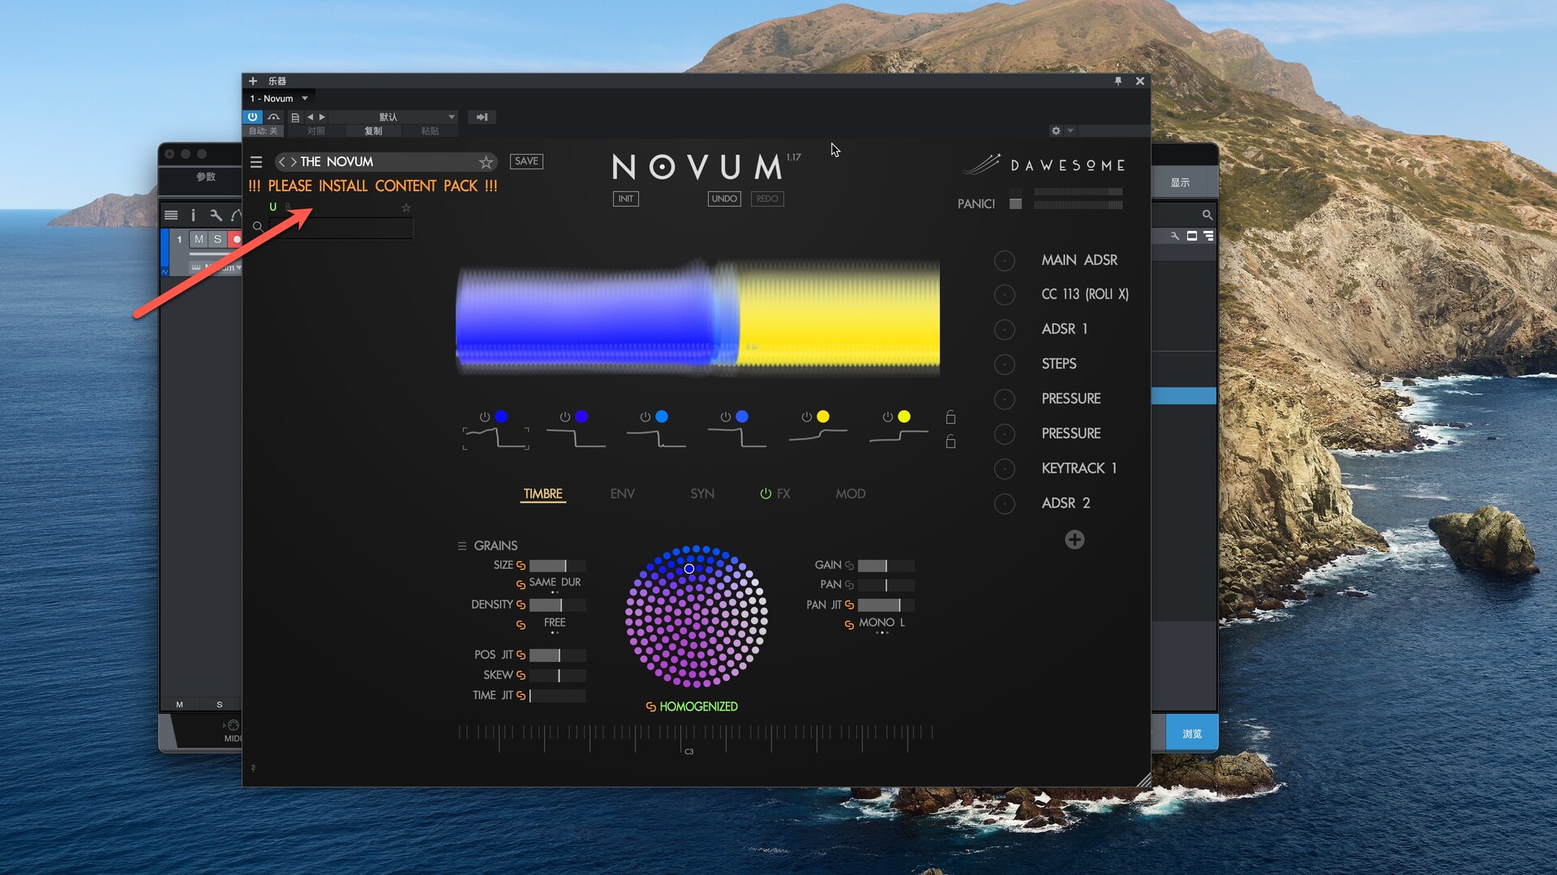Image resolution: width=1557 pixels, height=875 pixels.
Task: Go to the next preset arrow
Action: pos(294,162)
